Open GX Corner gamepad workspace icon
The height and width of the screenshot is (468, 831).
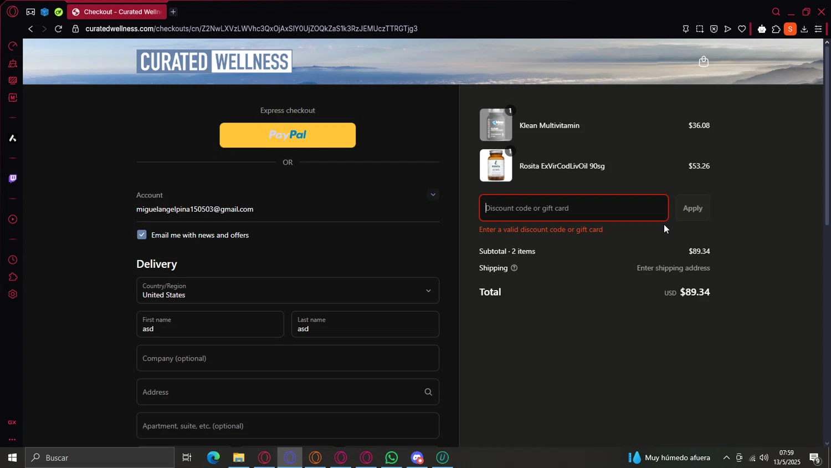point(30,12)
